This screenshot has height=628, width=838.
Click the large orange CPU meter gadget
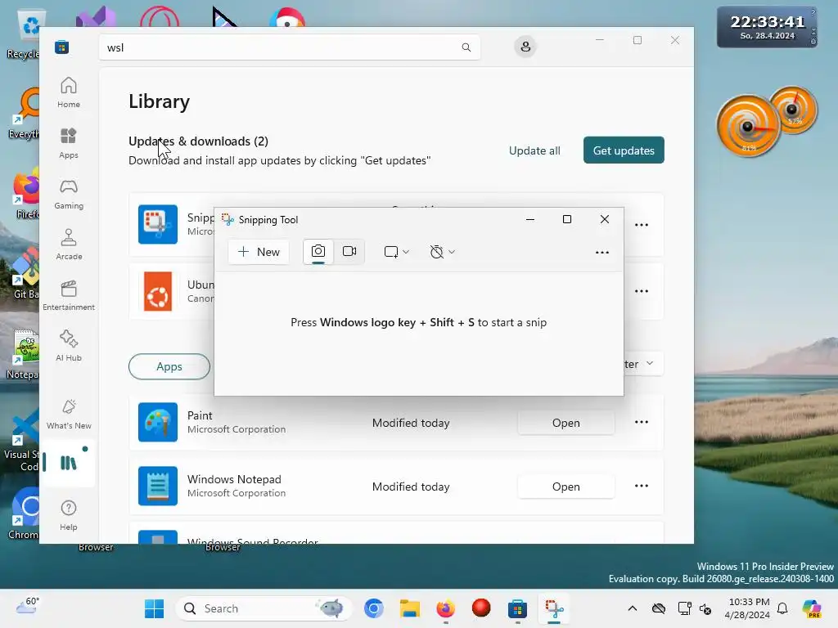pyautogui.click(x=748, y=125)
